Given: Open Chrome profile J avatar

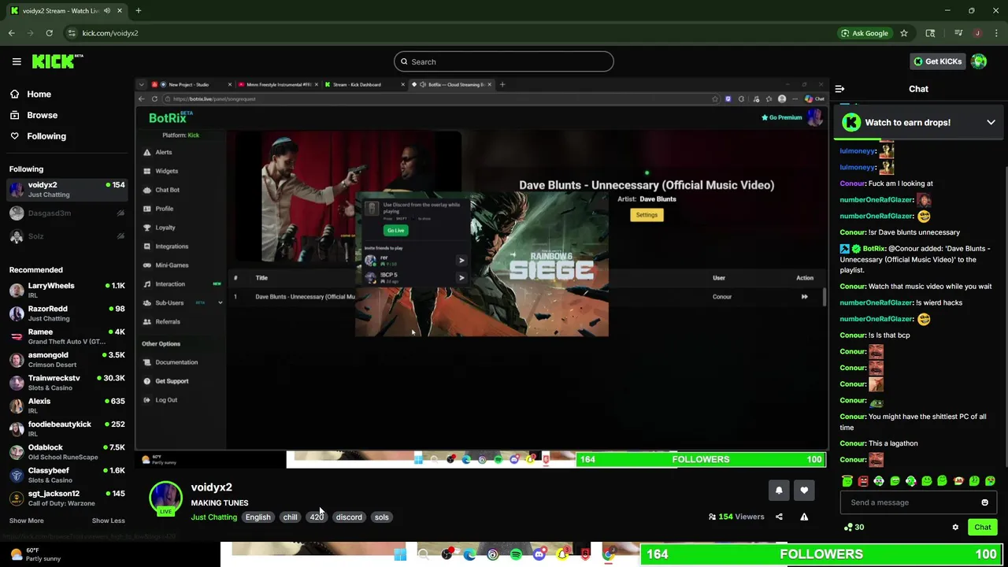Looking at the screenshot, I should 977,33.
